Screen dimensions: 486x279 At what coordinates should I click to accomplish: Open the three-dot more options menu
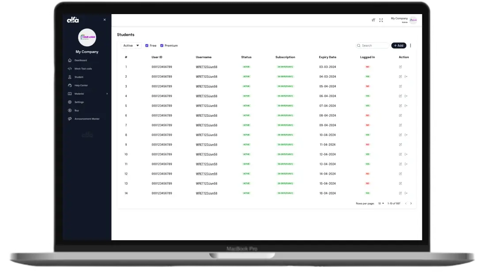(411, 45)
